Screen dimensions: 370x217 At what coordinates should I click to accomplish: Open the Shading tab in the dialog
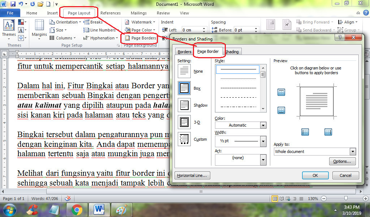(233, 52)
